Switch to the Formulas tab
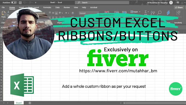The image size is (186, 105). pyautogui.click(x=47, y=7)
